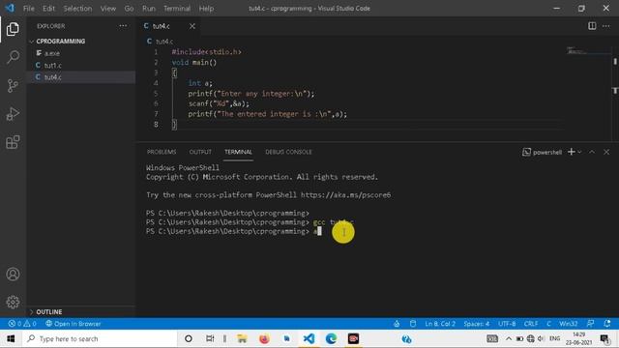This screenshot has height=348, width=619.
Task: Close the tut4.c editor tab
Action: pyautogui.click(x=192, y=26)
